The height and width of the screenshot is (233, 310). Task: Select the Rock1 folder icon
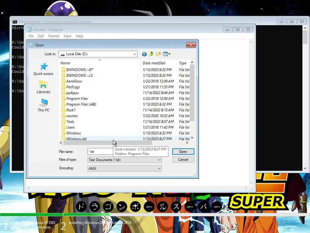(x=63, y=110)
